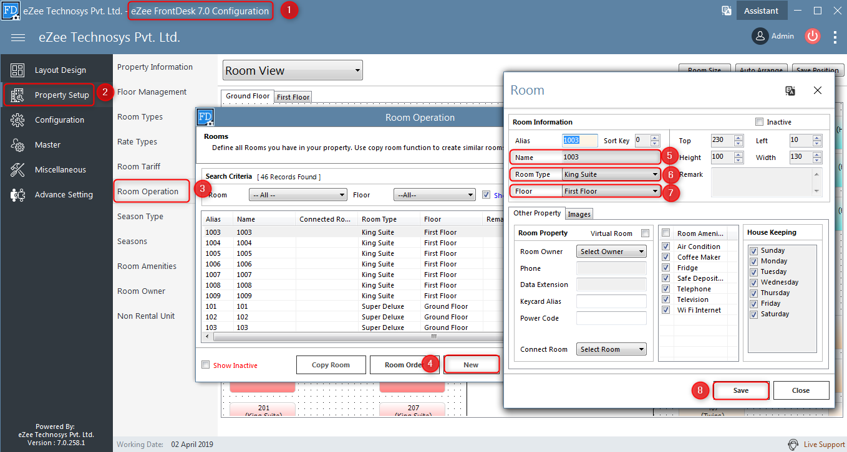Uncheck Wednesday in House Keeping
The image size is (847, 452).
click(753, 282)
